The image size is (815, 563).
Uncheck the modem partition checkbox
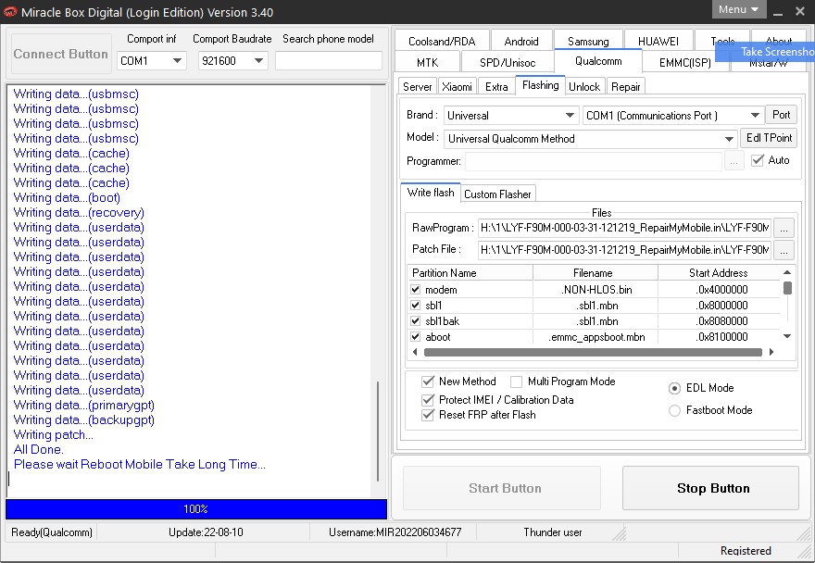click(415, 290)
